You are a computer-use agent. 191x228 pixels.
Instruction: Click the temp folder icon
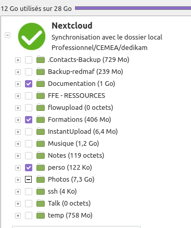41,216
